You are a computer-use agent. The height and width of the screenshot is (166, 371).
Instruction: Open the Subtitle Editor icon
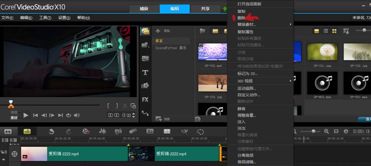tap(150, 132)
